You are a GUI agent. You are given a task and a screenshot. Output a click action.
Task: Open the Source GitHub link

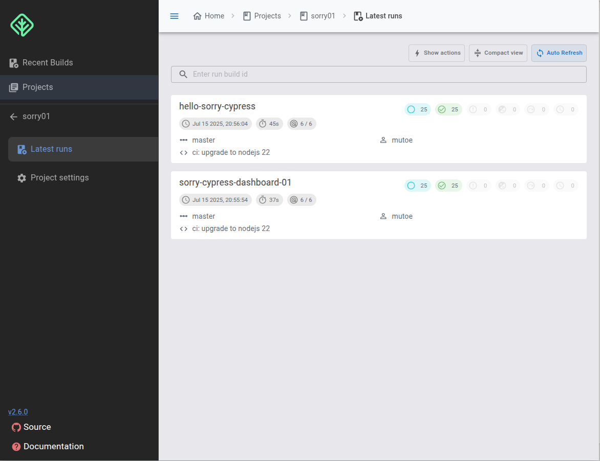(x=31, y=427)
